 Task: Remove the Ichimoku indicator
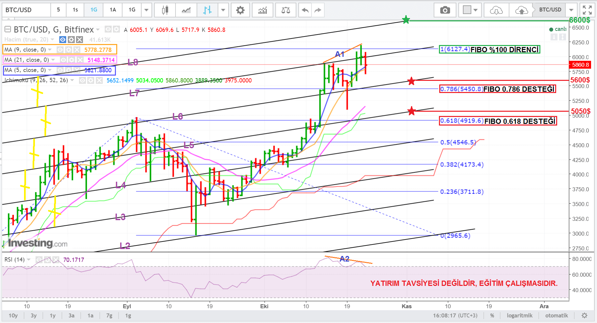coord(99,80)
